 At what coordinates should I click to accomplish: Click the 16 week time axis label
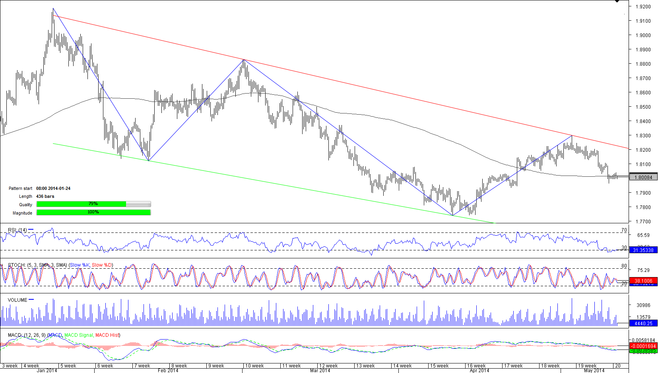pyautogui.click(x=476, y=366)
